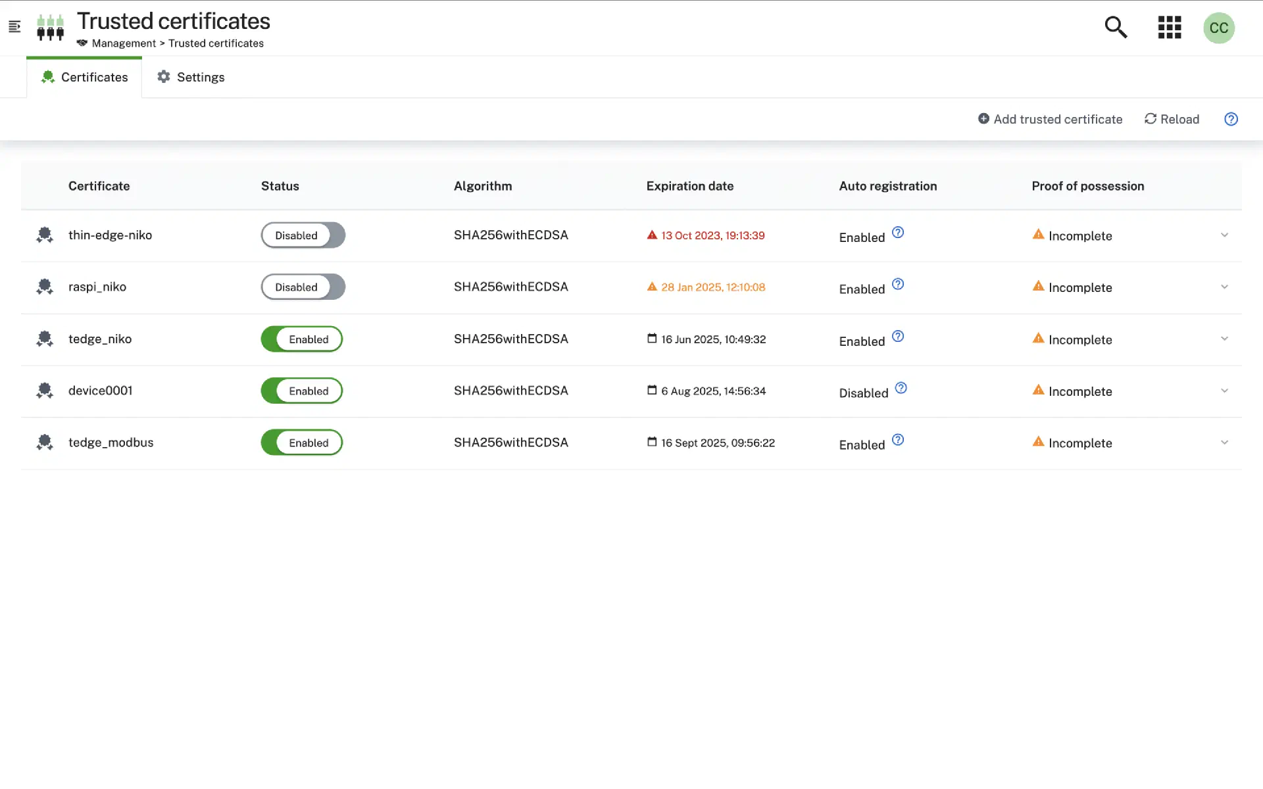Expand the tedge_niko row chevron
The width and height of the screenshot is (1263, 789).
coord(1224,339)
